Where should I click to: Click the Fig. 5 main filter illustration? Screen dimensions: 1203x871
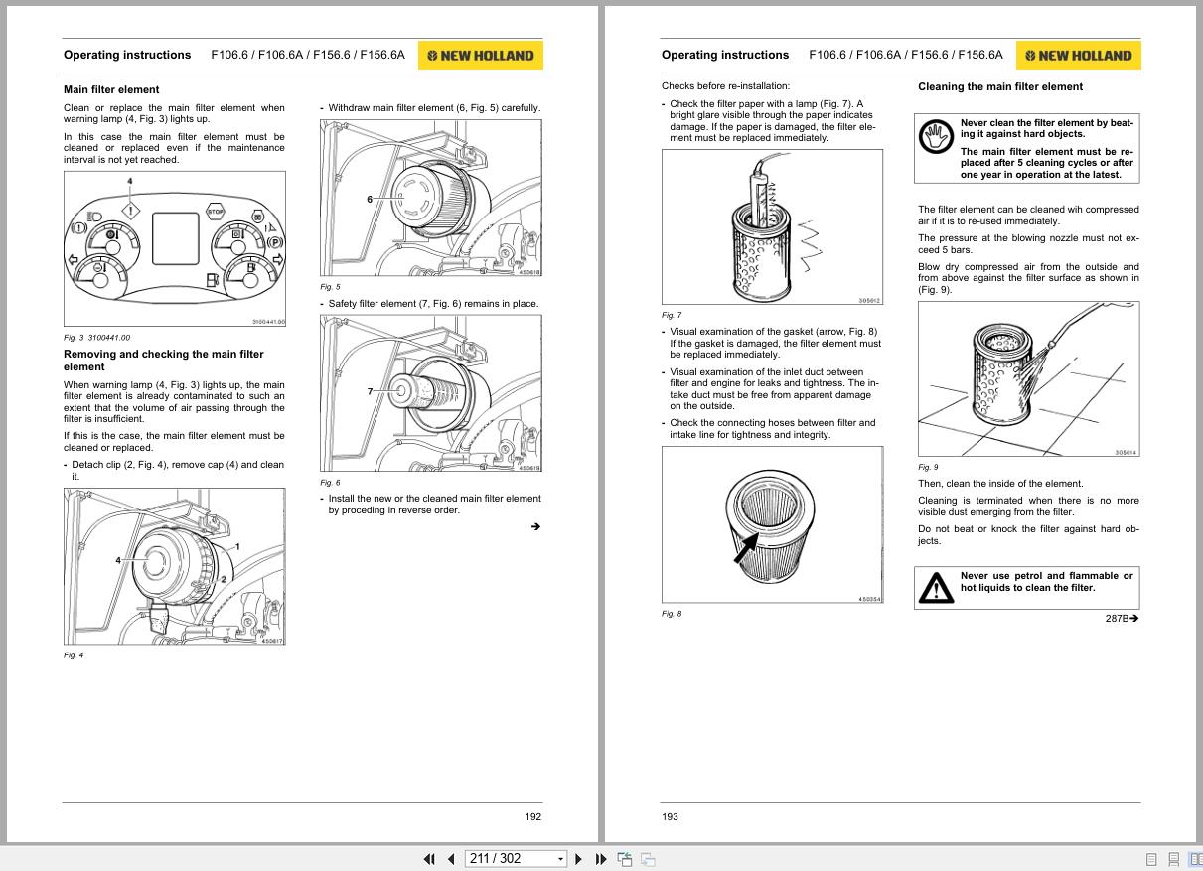click(431, 199)
